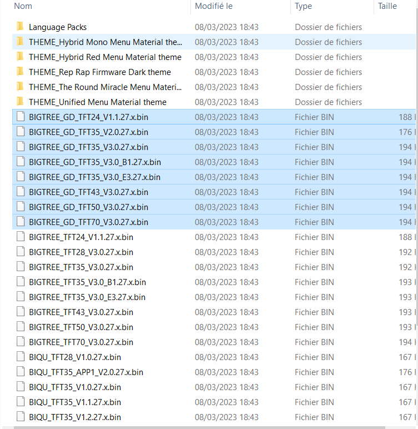Click file icon of BIGTREE_TFT50_V3.0.27.x.bin
Image resolution: width=418 pixels, height=429 pixels.
click(21, 327)
